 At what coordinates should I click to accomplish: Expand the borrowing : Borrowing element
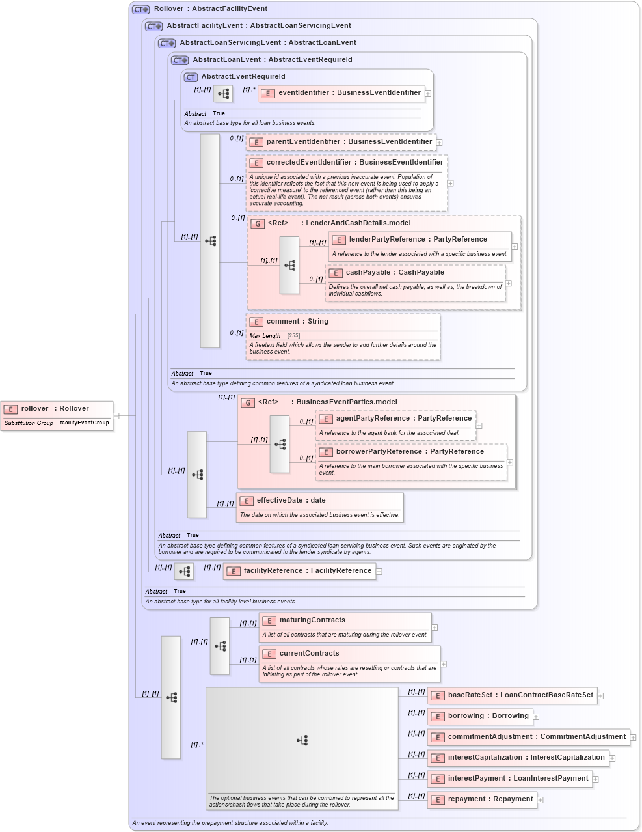(x=536, y=716)
